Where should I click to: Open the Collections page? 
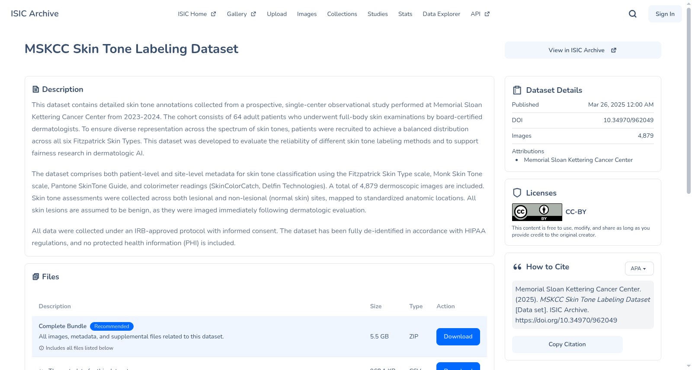[342, 14]
